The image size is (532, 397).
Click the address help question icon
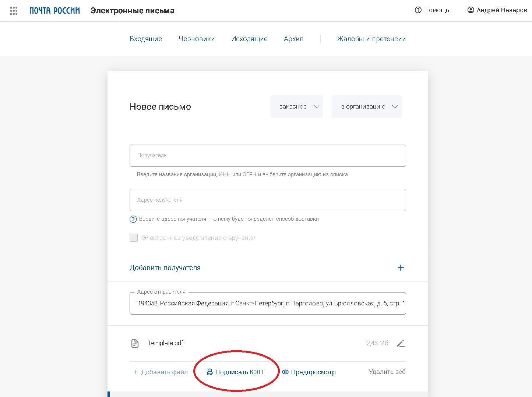pos(133,219)
